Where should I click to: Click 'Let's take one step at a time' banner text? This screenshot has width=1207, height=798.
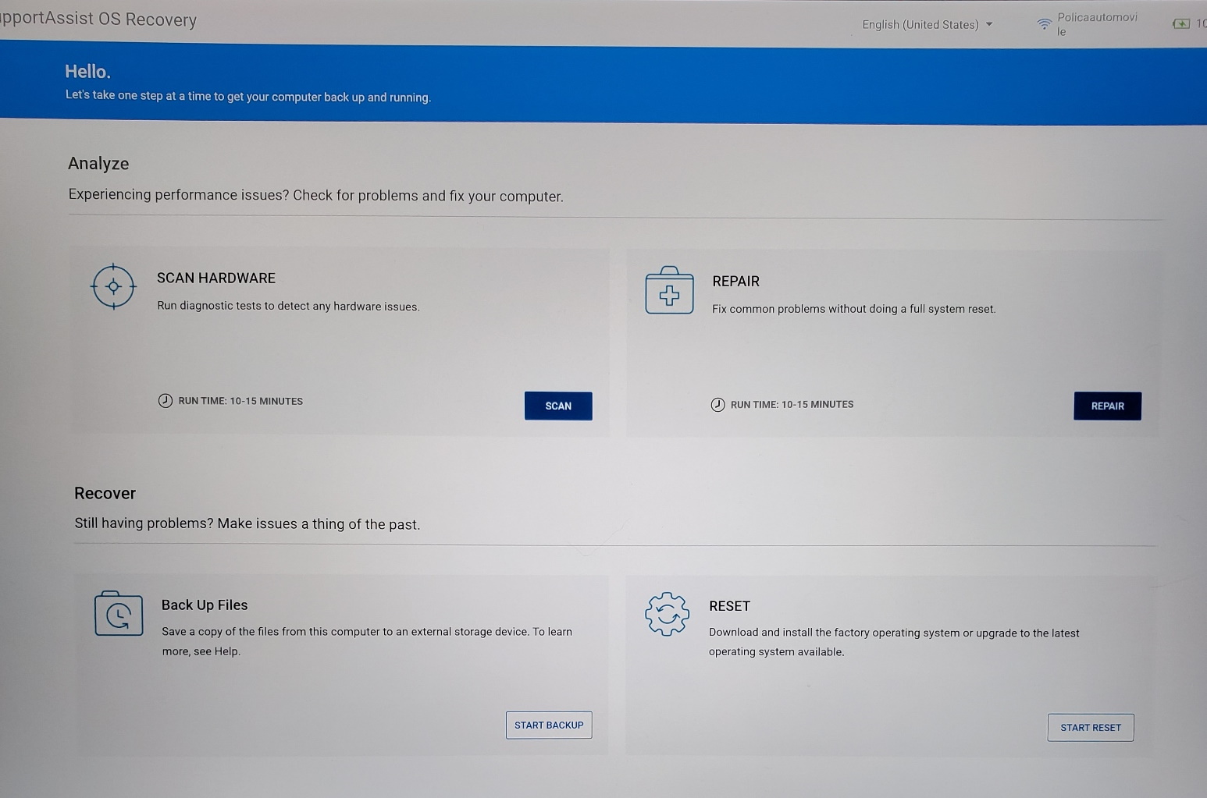(x=248, y=96)
